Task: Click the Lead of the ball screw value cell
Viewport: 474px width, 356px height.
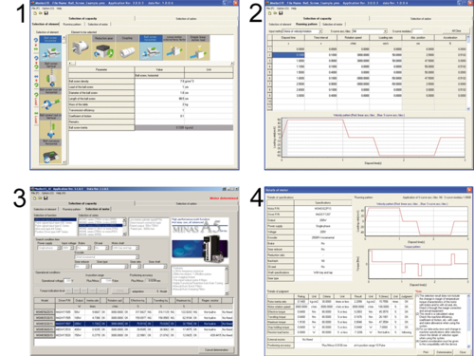Action: (159, 87)
